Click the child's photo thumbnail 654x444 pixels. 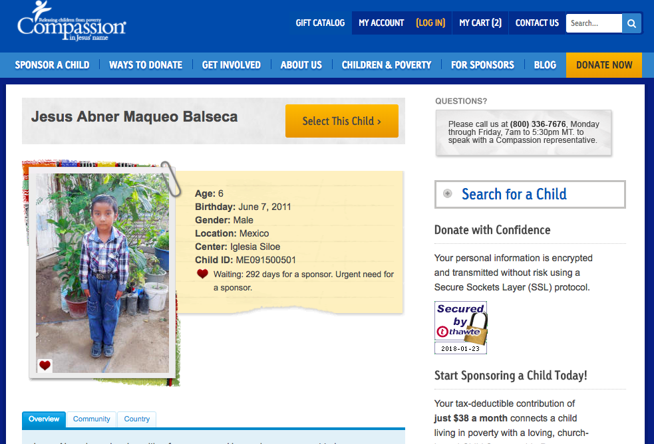pyautogui.click(x=102, y=273)
